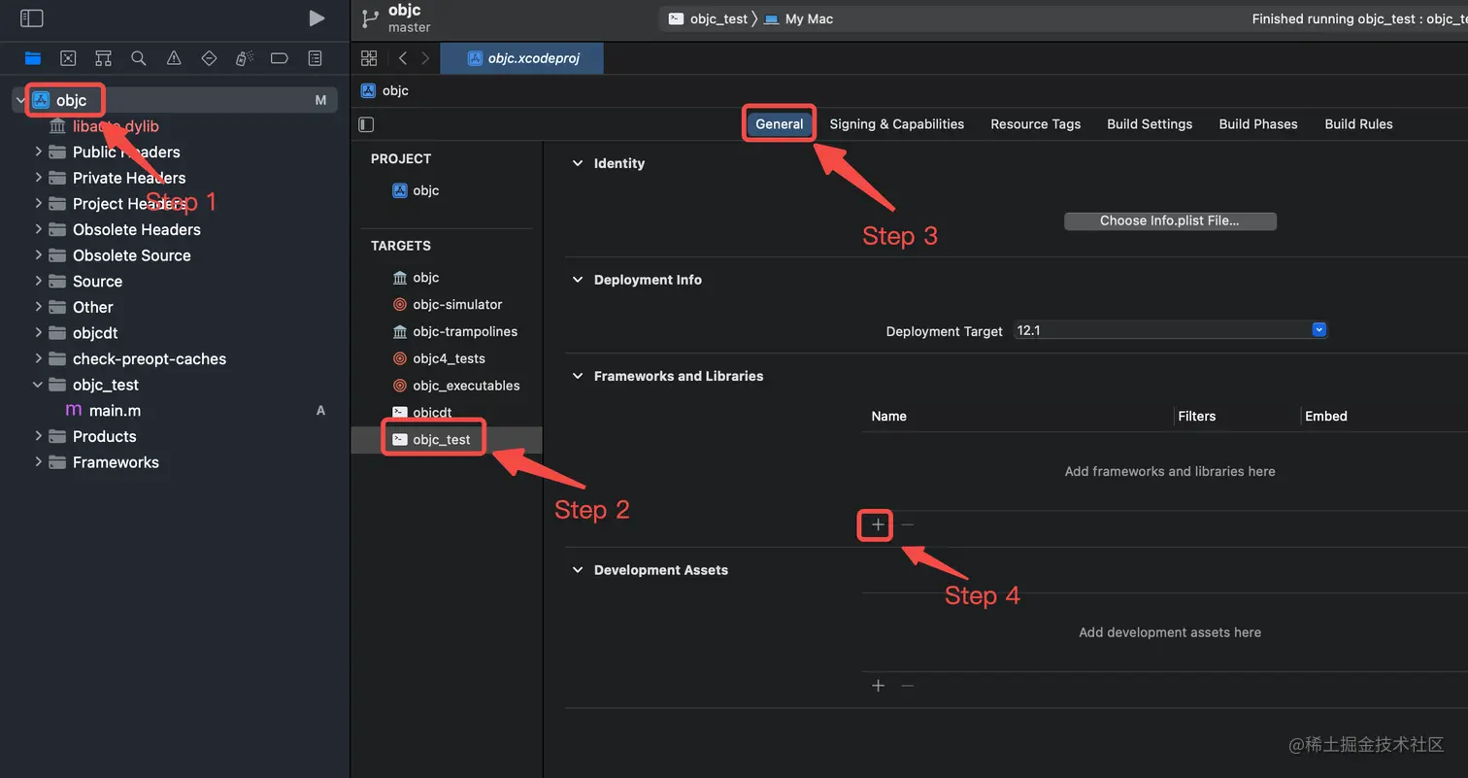Click the Name column header
The width and height of the screenshot is (1468, 778).
point(888,416)
